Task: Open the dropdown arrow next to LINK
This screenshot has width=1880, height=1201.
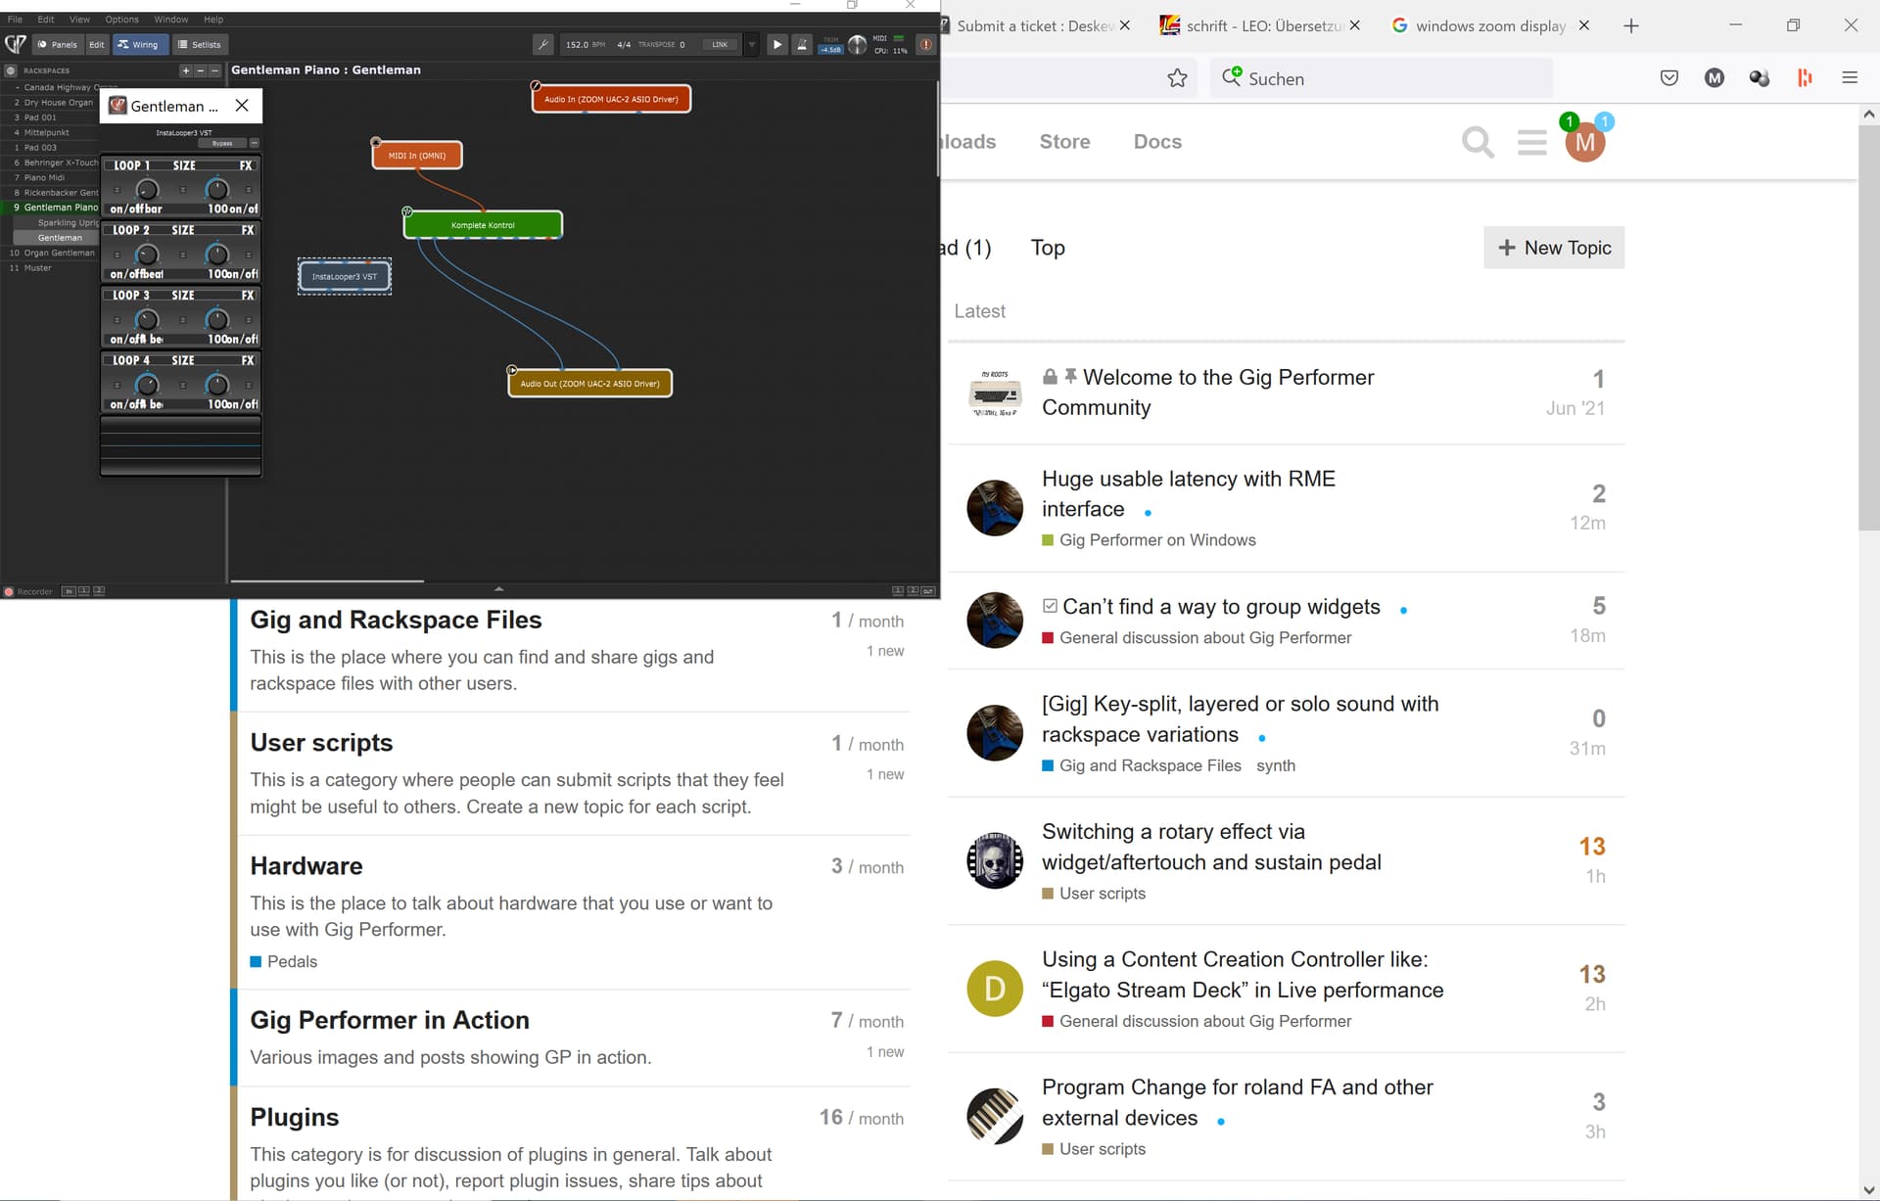Action: pyautogui.click(x=752, y=44)
